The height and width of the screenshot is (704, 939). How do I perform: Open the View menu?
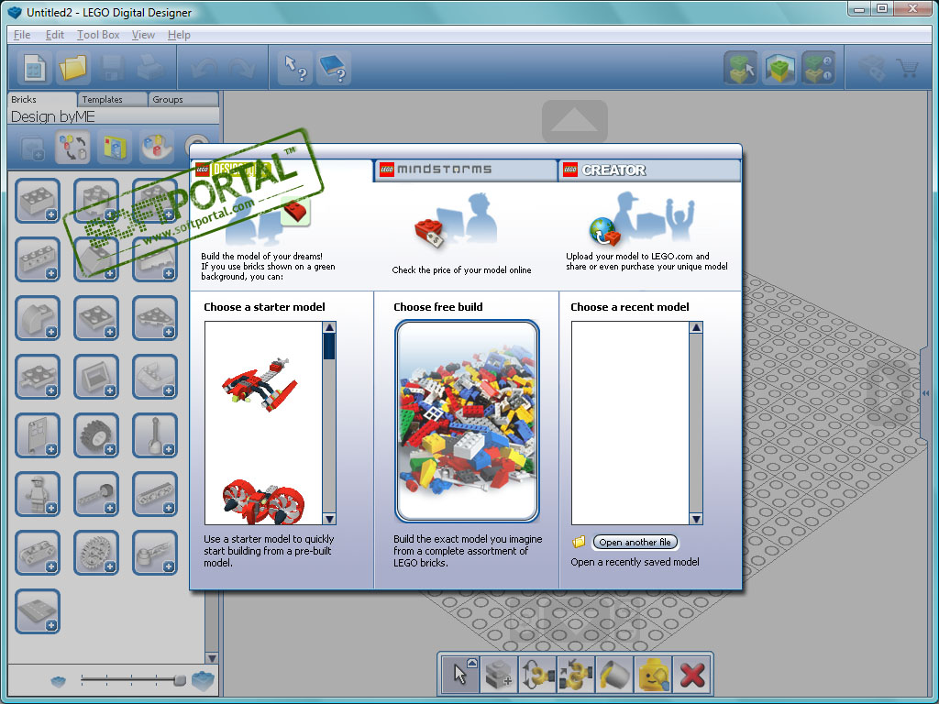pyautogui.click(x=143, y=35)
